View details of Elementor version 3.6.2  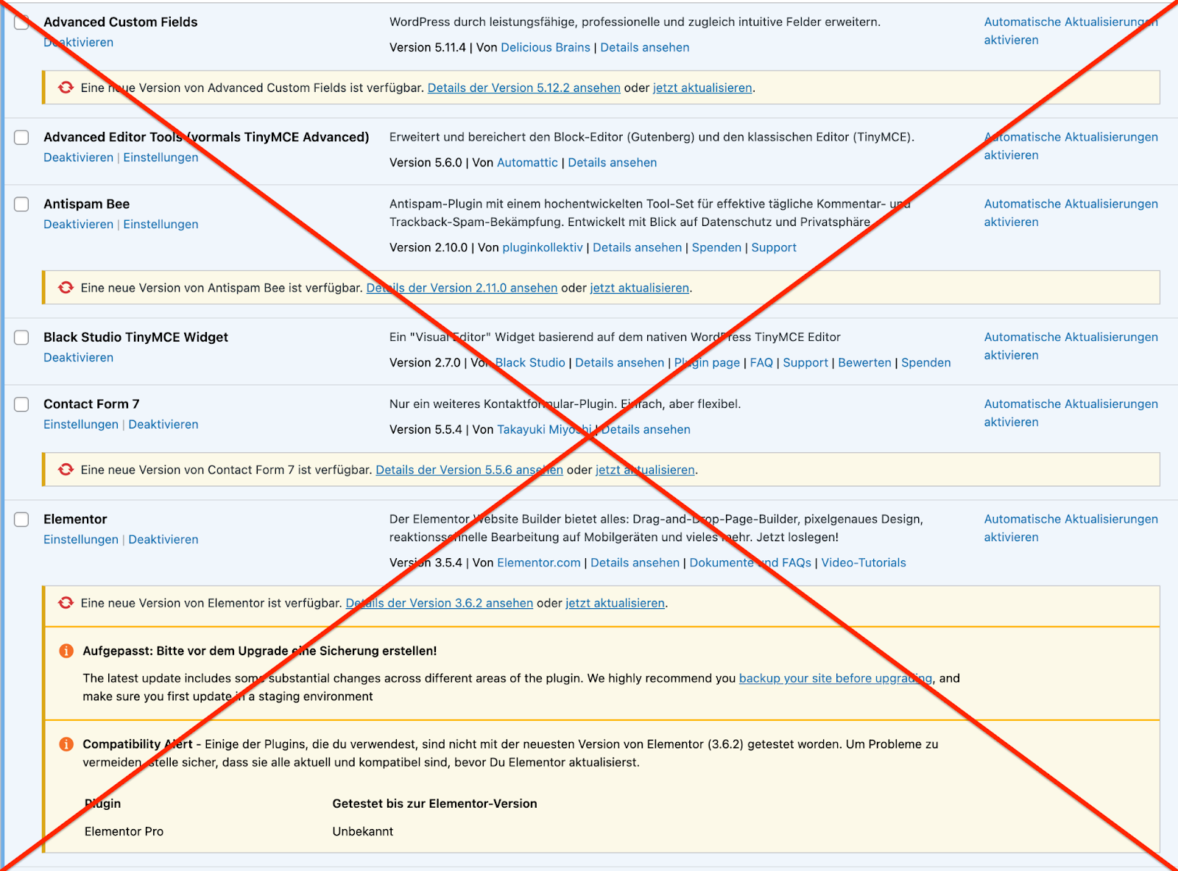pyautogui.click(x=440, y=604)
